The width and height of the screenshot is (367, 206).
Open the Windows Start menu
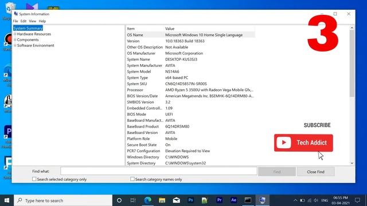(x=7, y=200)
